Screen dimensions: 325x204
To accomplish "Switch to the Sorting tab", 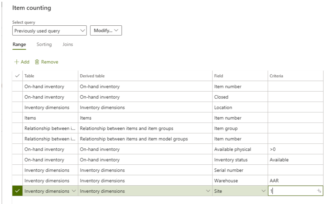I will click(x=44, y=45).
